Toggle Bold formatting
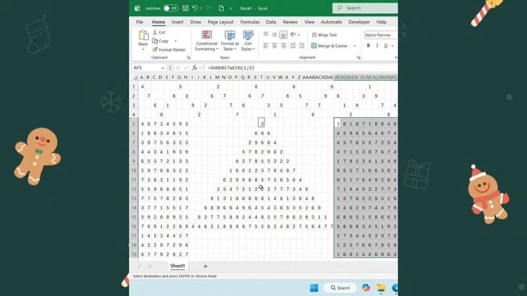527x296 pixels. tap(368, 45)
